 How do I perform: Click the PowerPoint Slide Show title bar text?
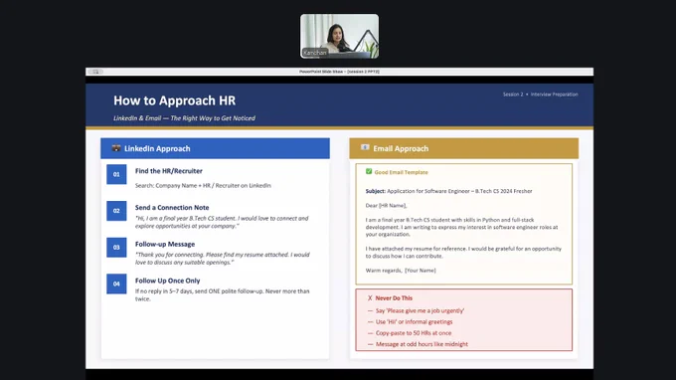(339, 72)
